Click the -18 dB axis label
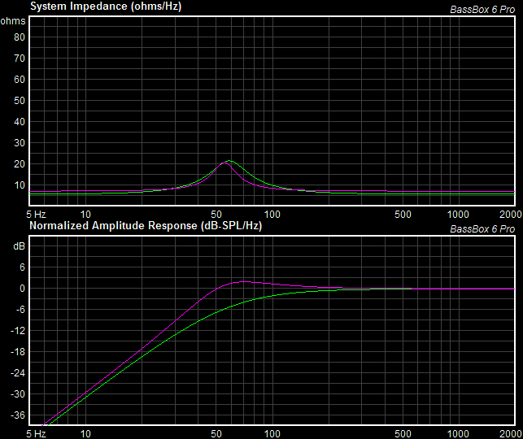Viewport: 523px width, 439px height. point(18,352)
